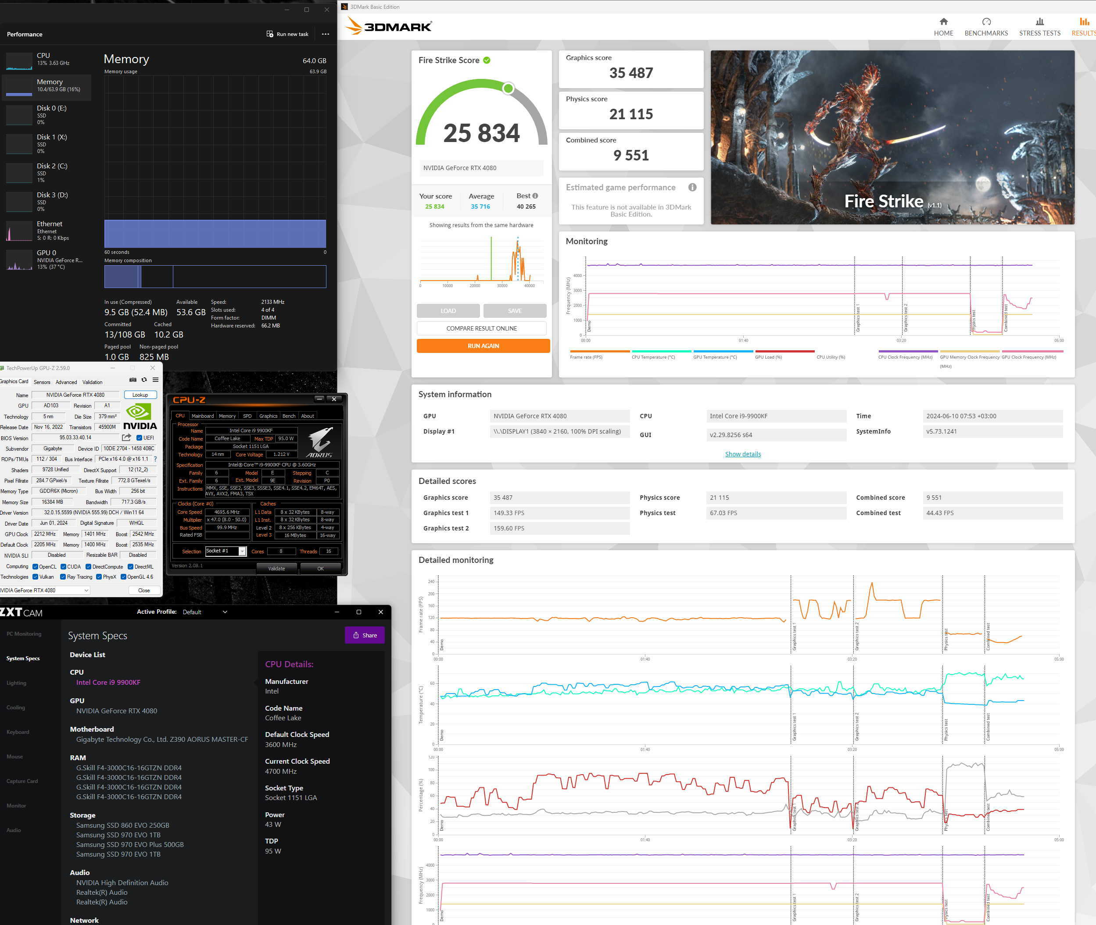Viewport: 1096px width, 925px height.
Task: Click the Bus Interface question mark in GPU-Z
Action: (x=155, y=459)
